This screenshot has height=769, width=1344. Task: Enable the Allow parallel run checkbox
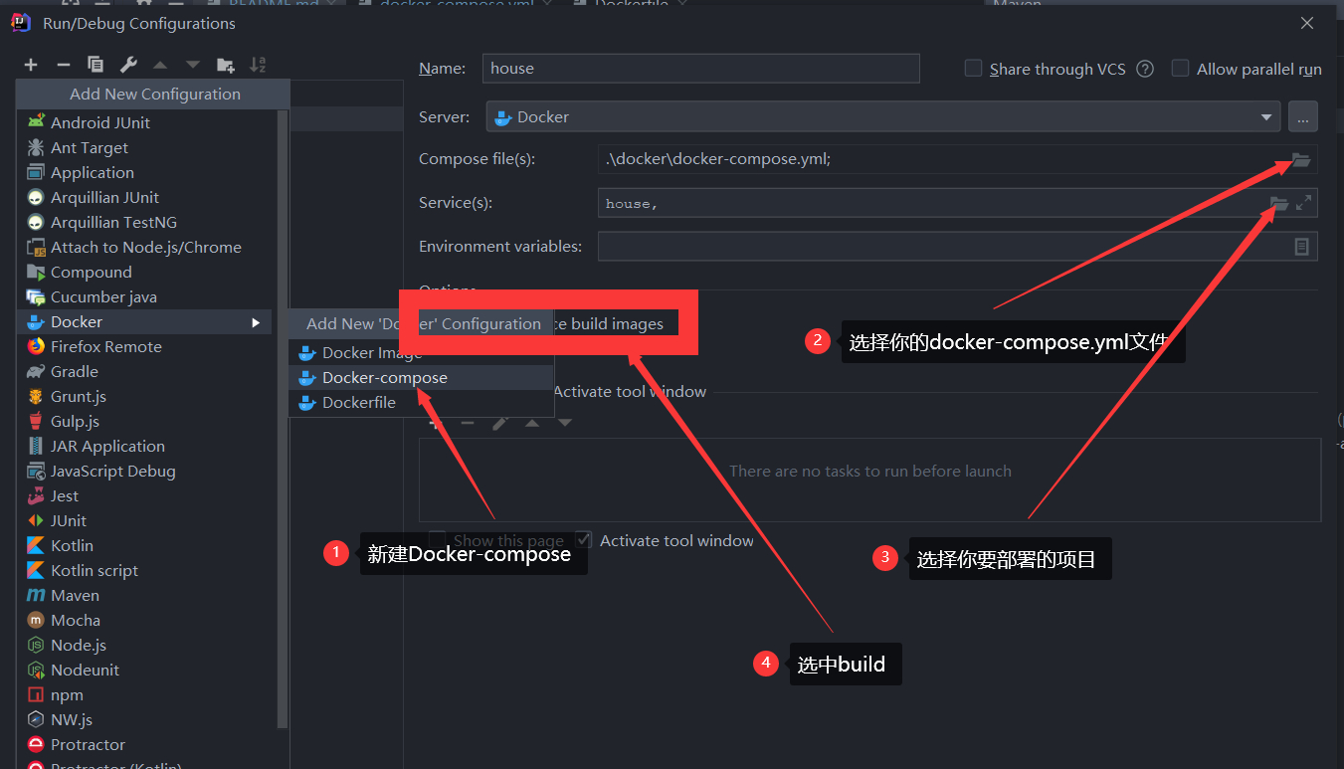(1180, 69)
